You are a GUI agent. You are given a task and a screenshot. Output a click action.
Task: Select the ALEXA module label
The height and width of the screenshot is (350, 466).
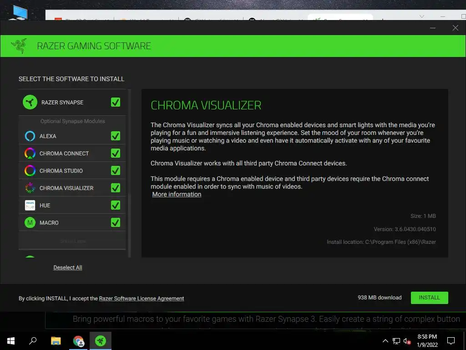tap(48, 136)
